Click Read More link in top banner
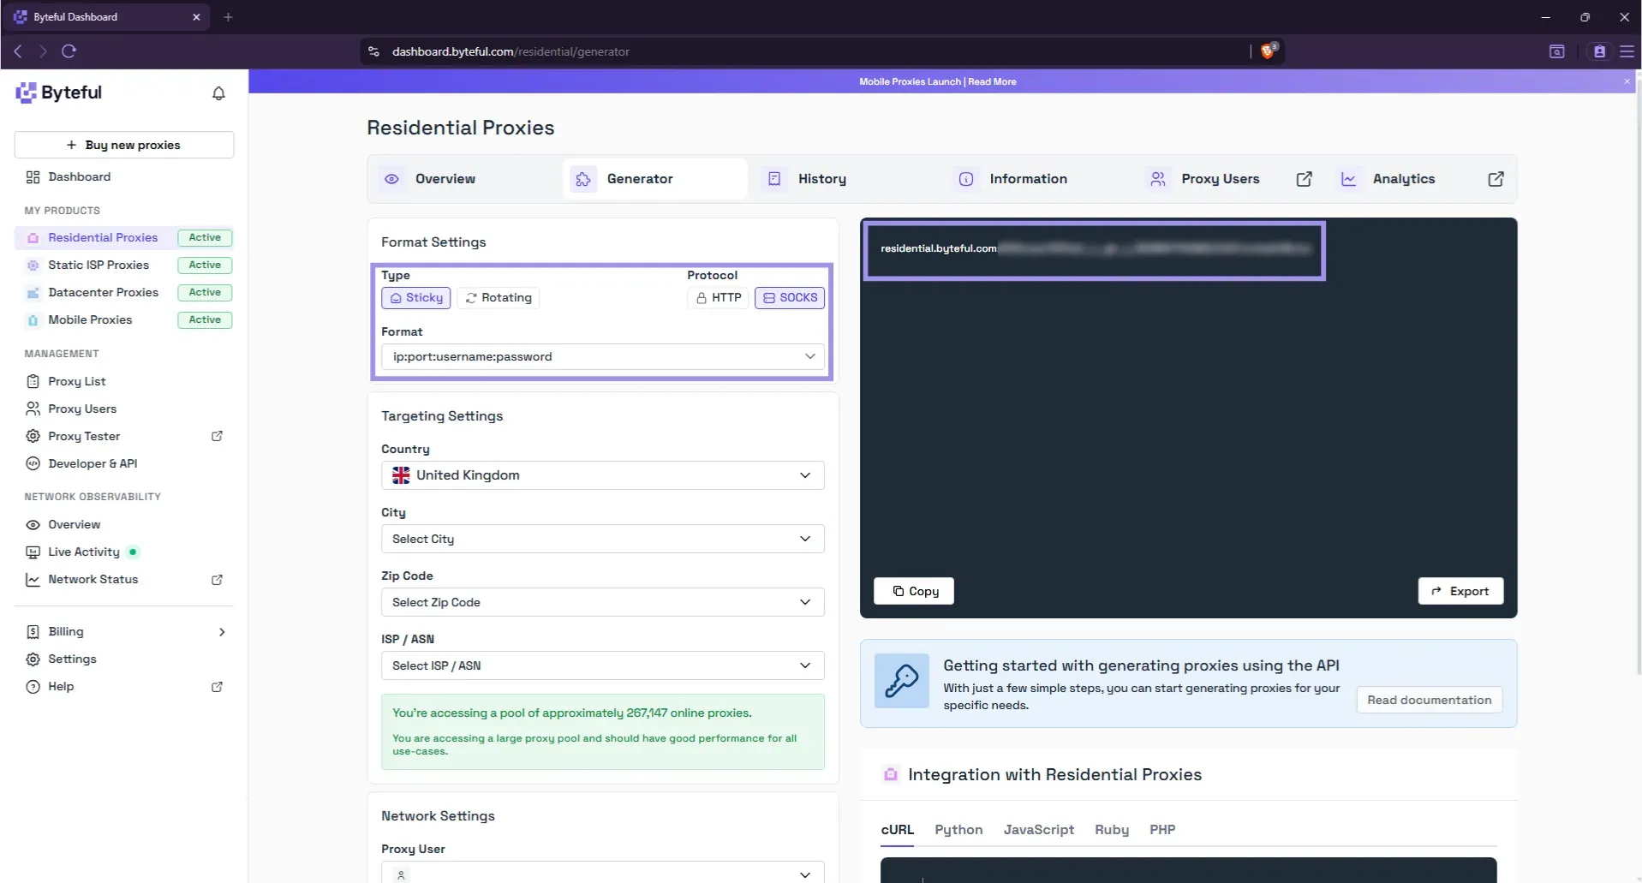1642x883 pixels. coord(992,81)
